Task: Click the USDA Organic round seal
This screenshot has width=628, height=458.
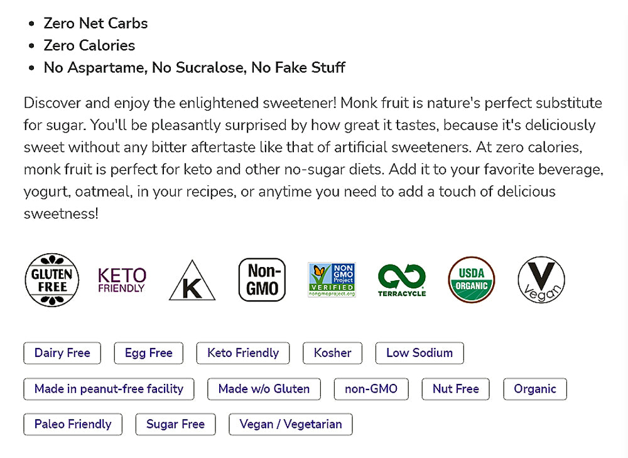Action: [472, 280]
